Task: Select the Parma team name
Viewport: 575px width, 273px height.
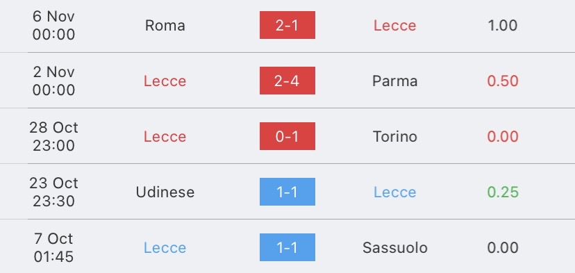Action: click(x=395, y=81)
